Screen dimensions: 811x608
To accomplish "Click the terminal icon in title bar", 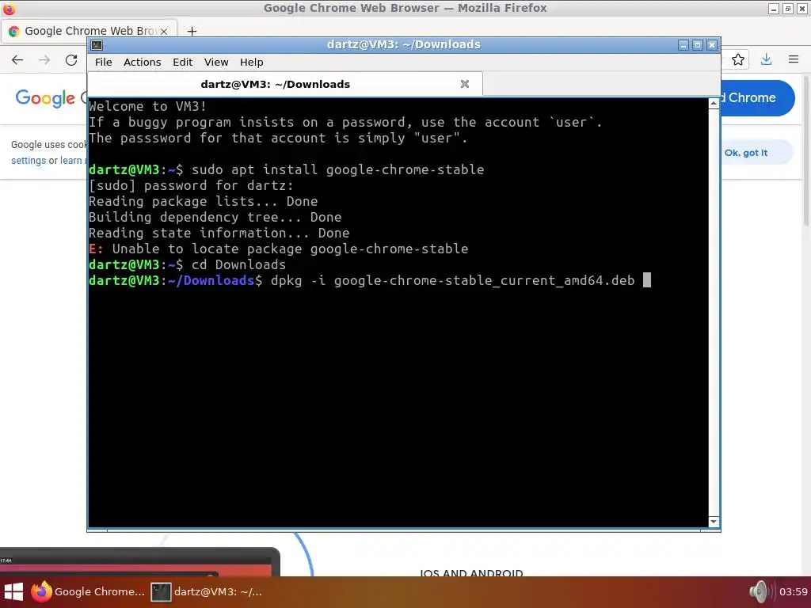I will point(97,45).
